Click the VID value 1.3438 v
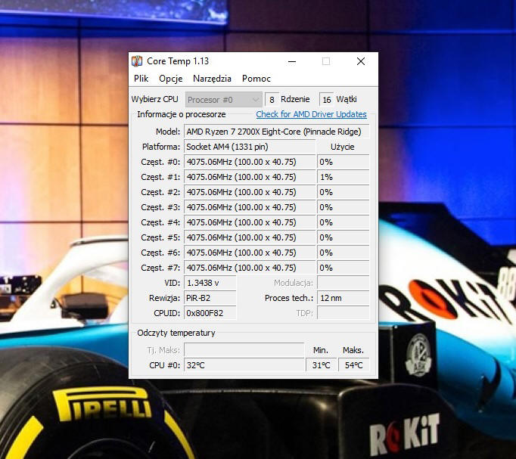This screenshot has height=459, width=516. click(210, 283)
